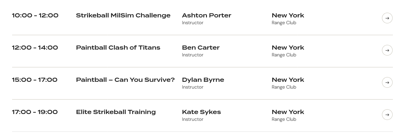Click arrow icon in Paintball Clash of Titans row
Viewport: 405px width, 140px height.
click(387, 50)
